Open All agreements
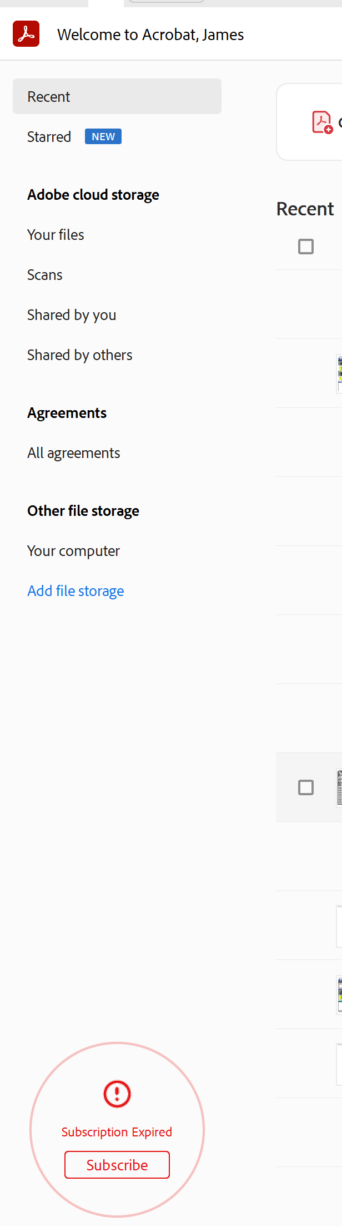342x1226 pixels. pos(73,453)
